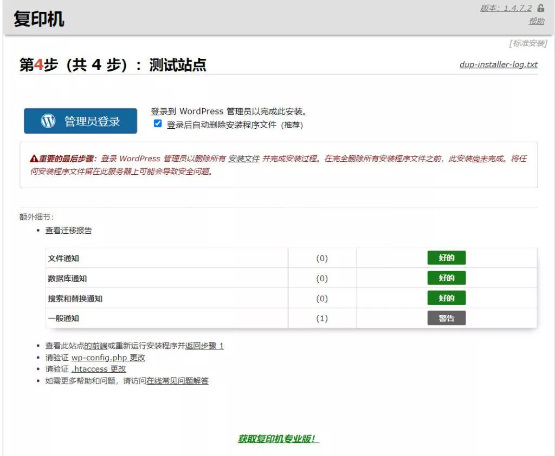Click the WordPress logo on the admin login button

pyautogui.click(x=48, y=121)
